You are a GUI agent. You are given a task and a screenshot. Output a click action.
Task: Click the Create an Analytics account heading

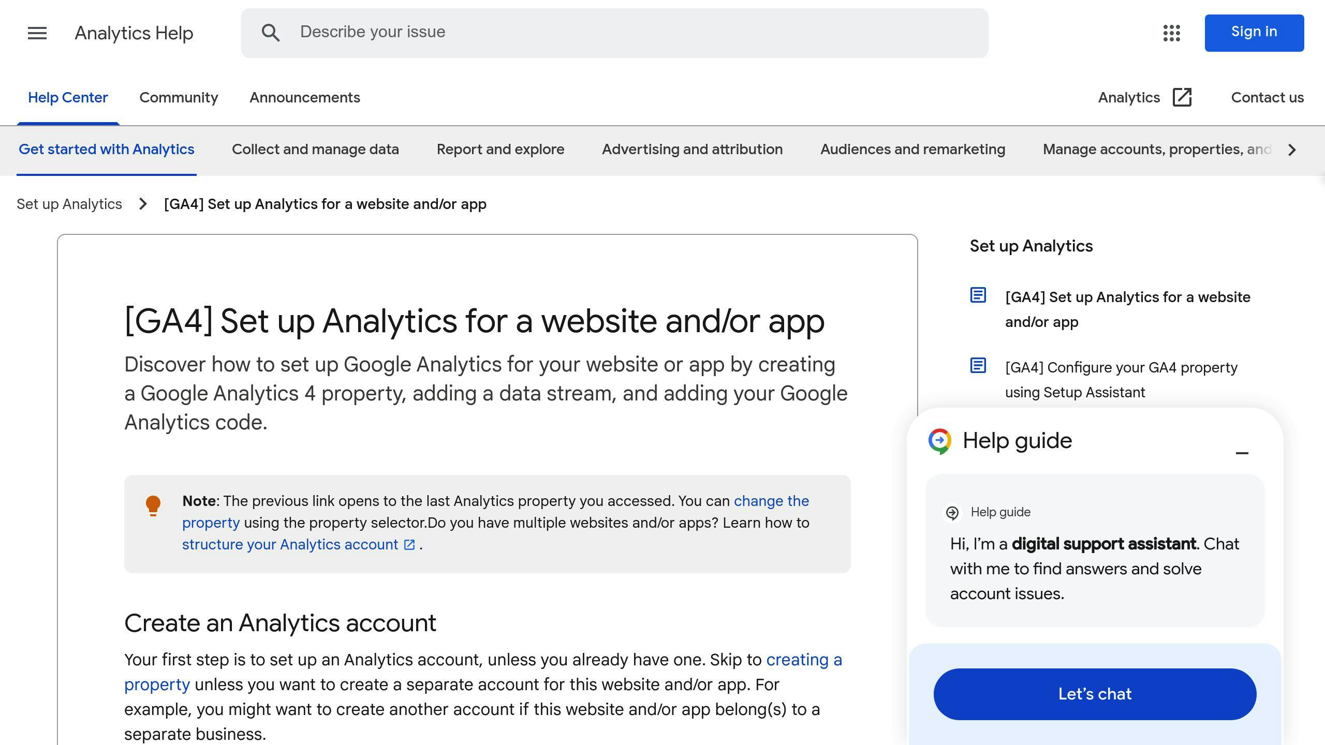pos(280,623)
